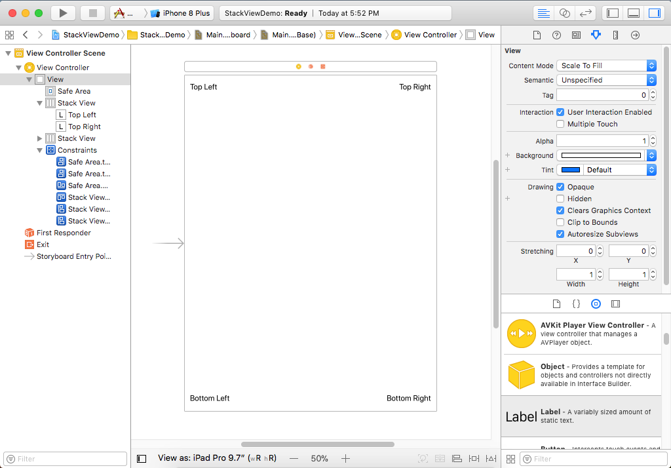This screenshot has height=468, width=671.
Task: Switch to the Standard editor
Action: [x=543, y=13]
